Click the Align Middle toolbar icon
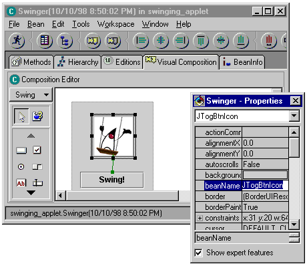This screenshot has width=307, height=266. (221, 41)
